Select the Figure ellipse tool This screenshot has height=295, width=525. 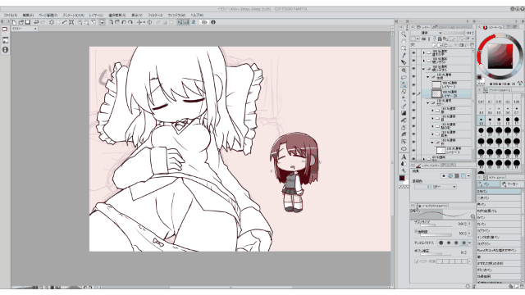tap(404, 149)
